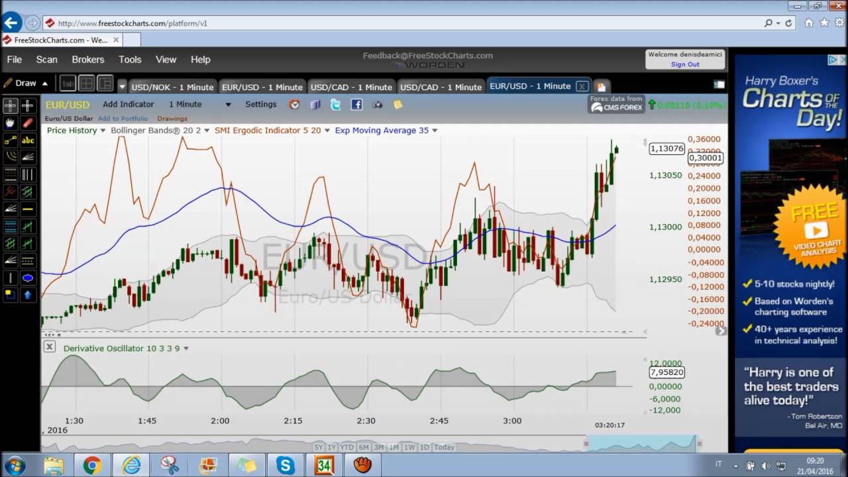Select the blue up arrow tool
The height and width of the screenshot is (477, 848).
(x=28, y=295)
